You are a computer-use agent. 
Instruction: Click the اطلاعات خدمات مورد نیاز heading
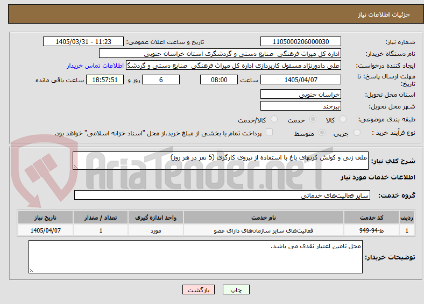[378, 177]
